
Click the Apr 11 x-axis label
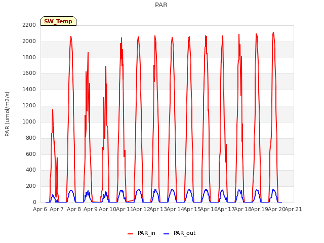[125, 209]
